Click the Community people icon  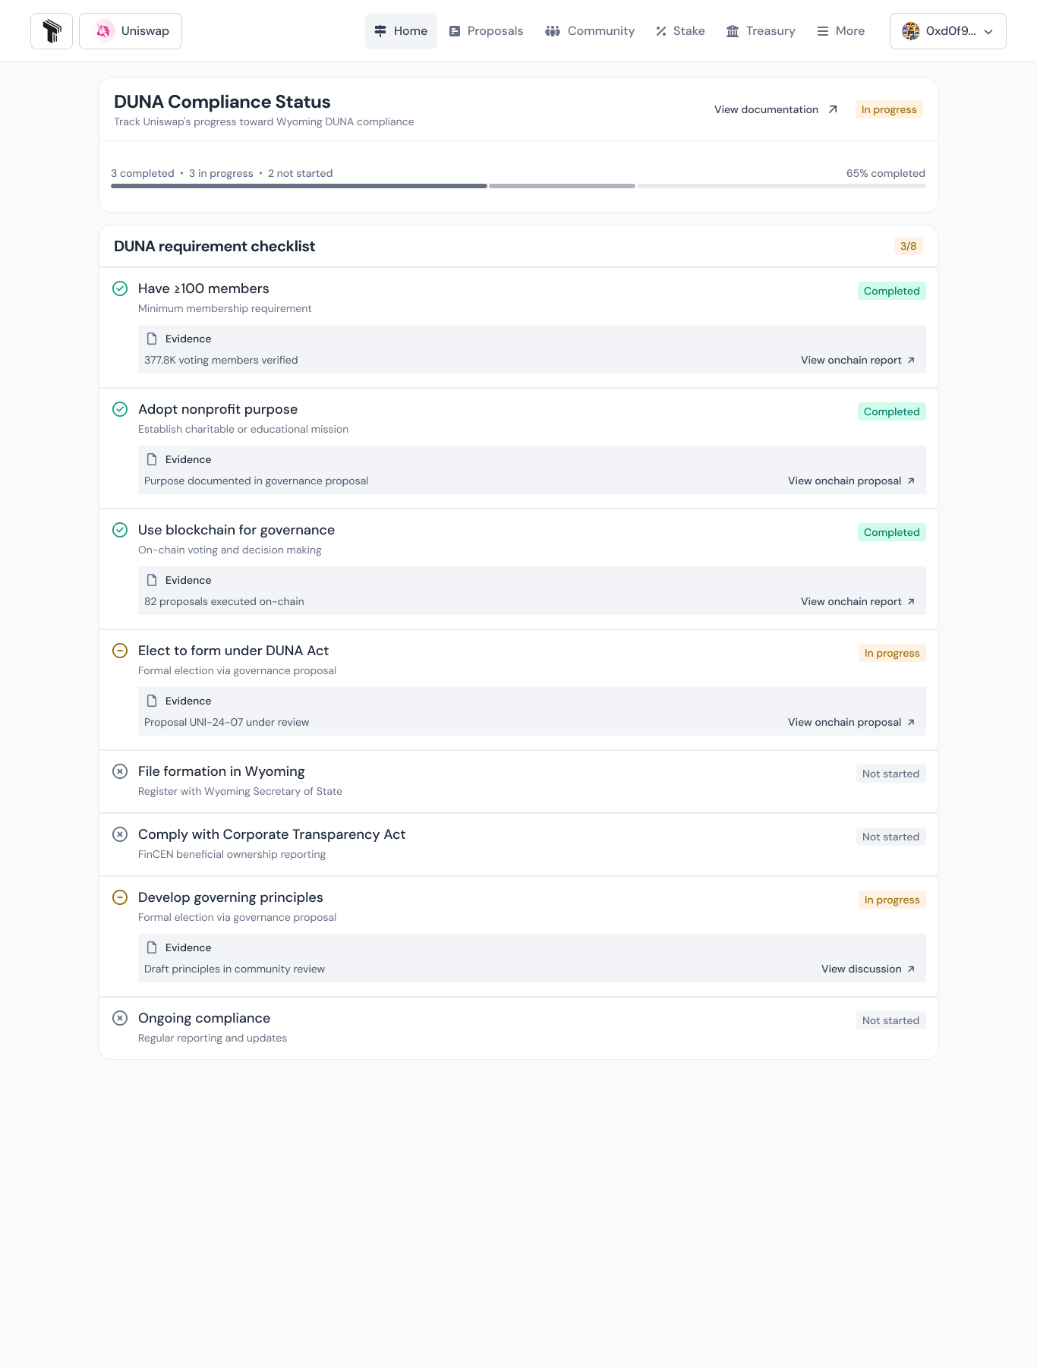coord(553,31)
